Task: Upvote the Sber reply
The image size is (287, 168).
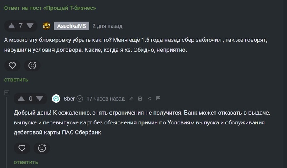Action: (x=20, y=99)
